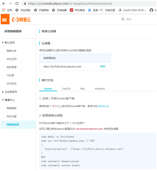Reload the page with the refresh icon

tap(17, 4)
